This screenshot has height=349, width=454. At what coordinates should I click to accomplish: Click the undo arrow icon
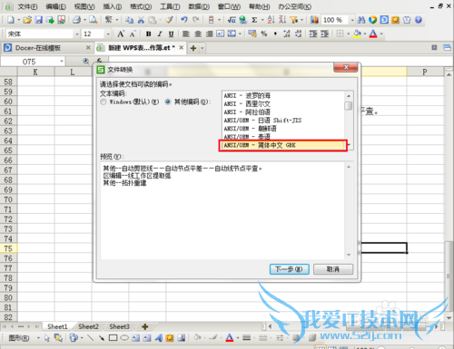(184, 20)
